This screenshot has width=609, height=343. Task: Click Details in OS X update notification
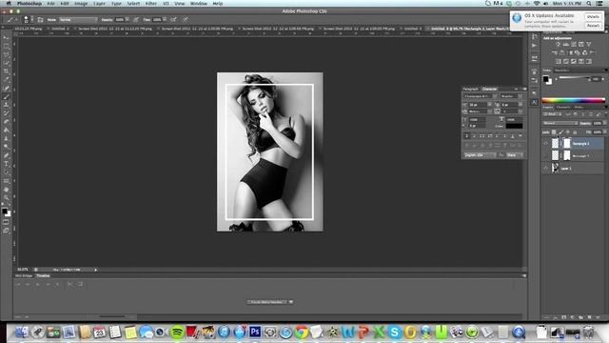[593, 17]
